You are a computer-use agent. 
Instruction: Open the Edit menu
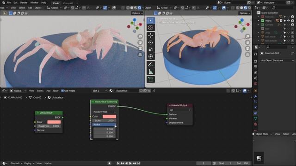[15, 3]
